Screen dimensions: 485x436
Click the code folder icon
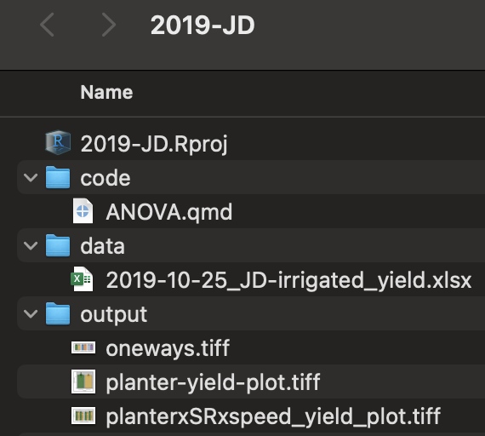58,177
